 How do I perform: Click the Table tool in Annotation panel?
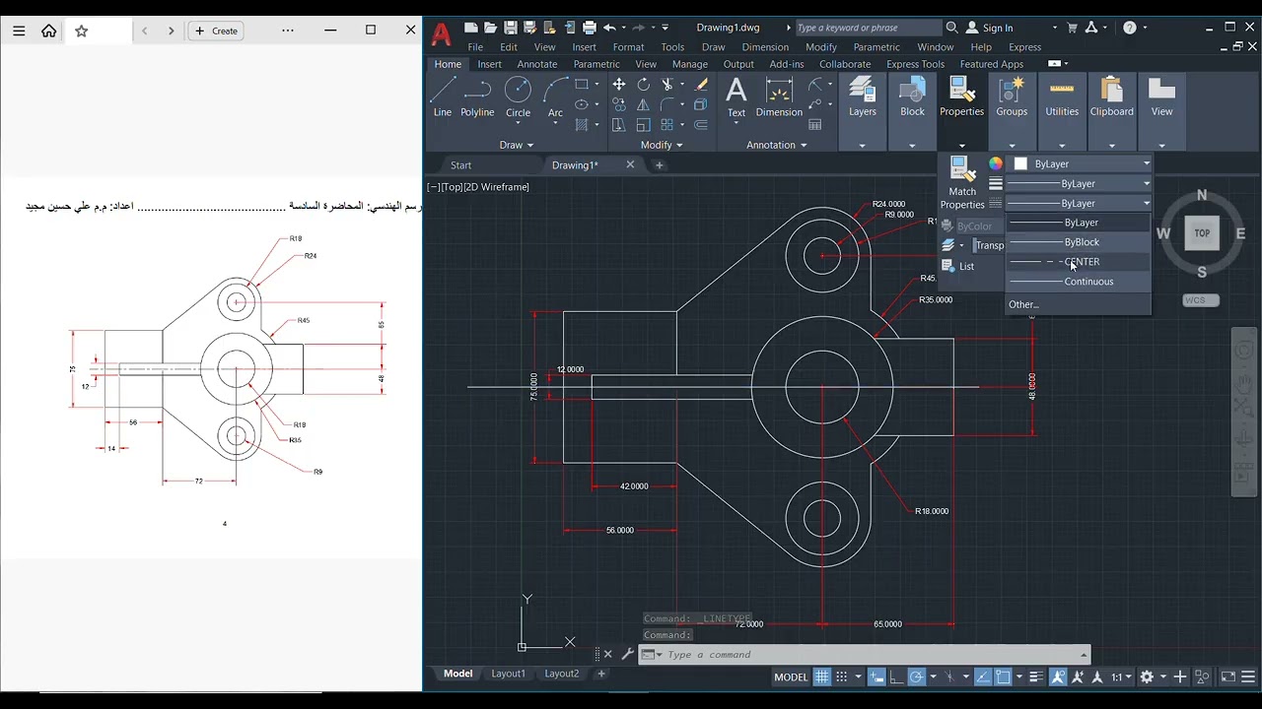pyautogui.click(x=815, y=125)
